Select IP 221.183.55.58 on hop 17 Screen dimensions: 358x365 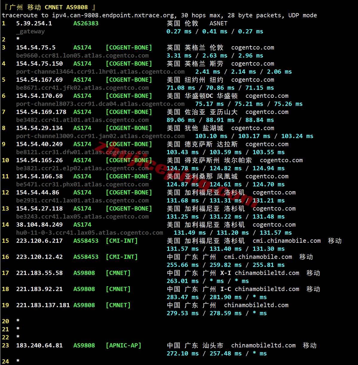pyautogui.click(x=39, y=273)
